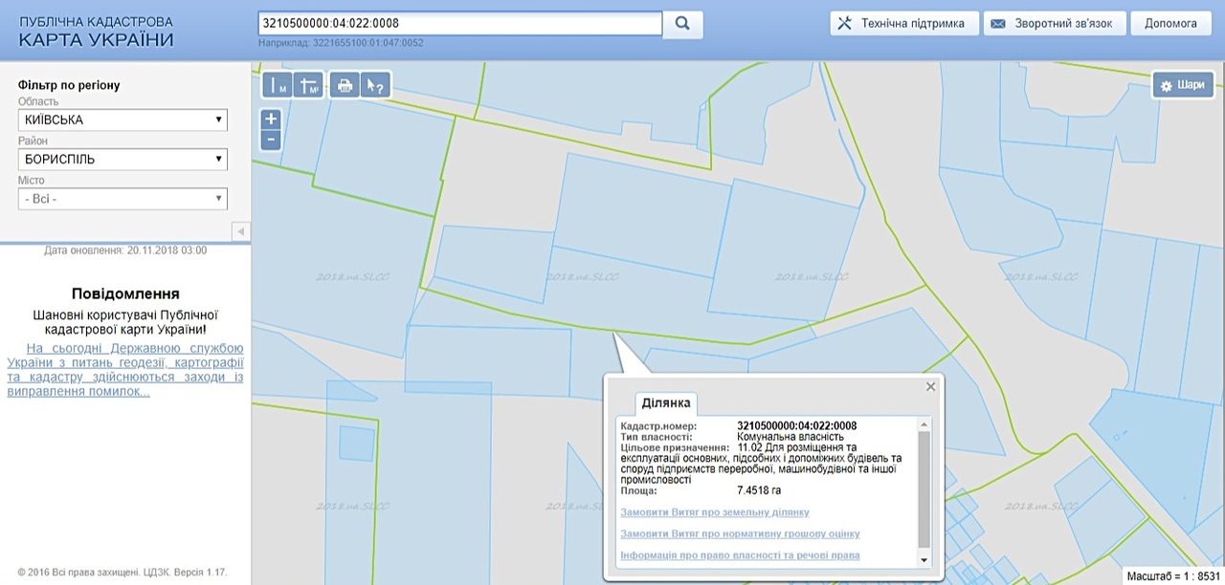
Task: Select the distance measurement tool
Action: click(278, 86)
